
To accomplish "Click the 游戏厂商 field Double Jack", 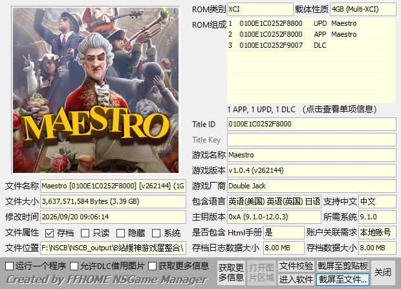I will 311,186.
